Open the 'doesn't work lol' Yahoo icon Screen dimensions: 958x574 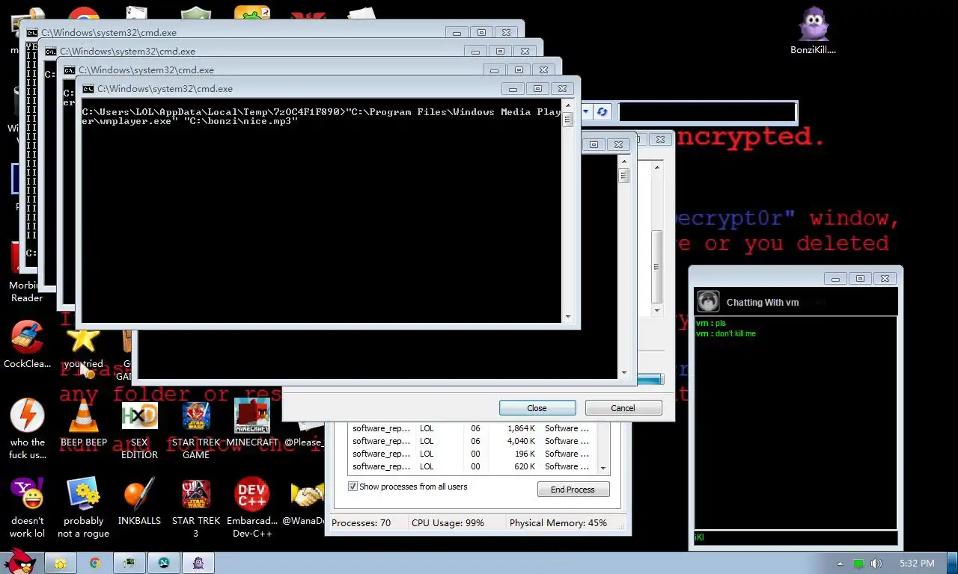(x=27, y=507)
